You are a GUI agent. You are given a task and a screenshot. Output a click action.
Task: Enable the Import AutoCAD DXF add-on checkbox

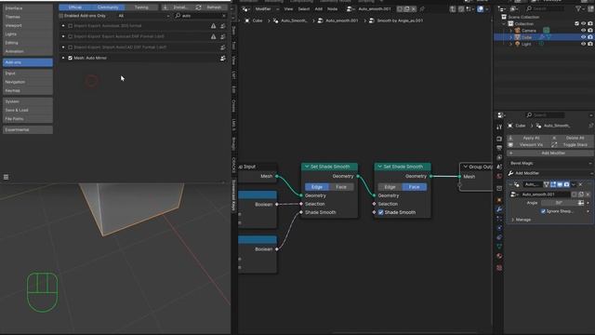[x=71, y=47]
